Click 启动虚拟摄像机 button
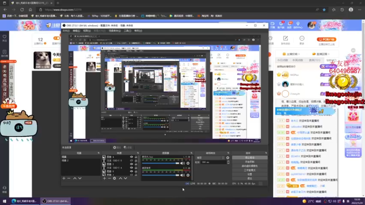Image resolution: width=365 pixels, height=205 pixels. [x=250, y=166]
